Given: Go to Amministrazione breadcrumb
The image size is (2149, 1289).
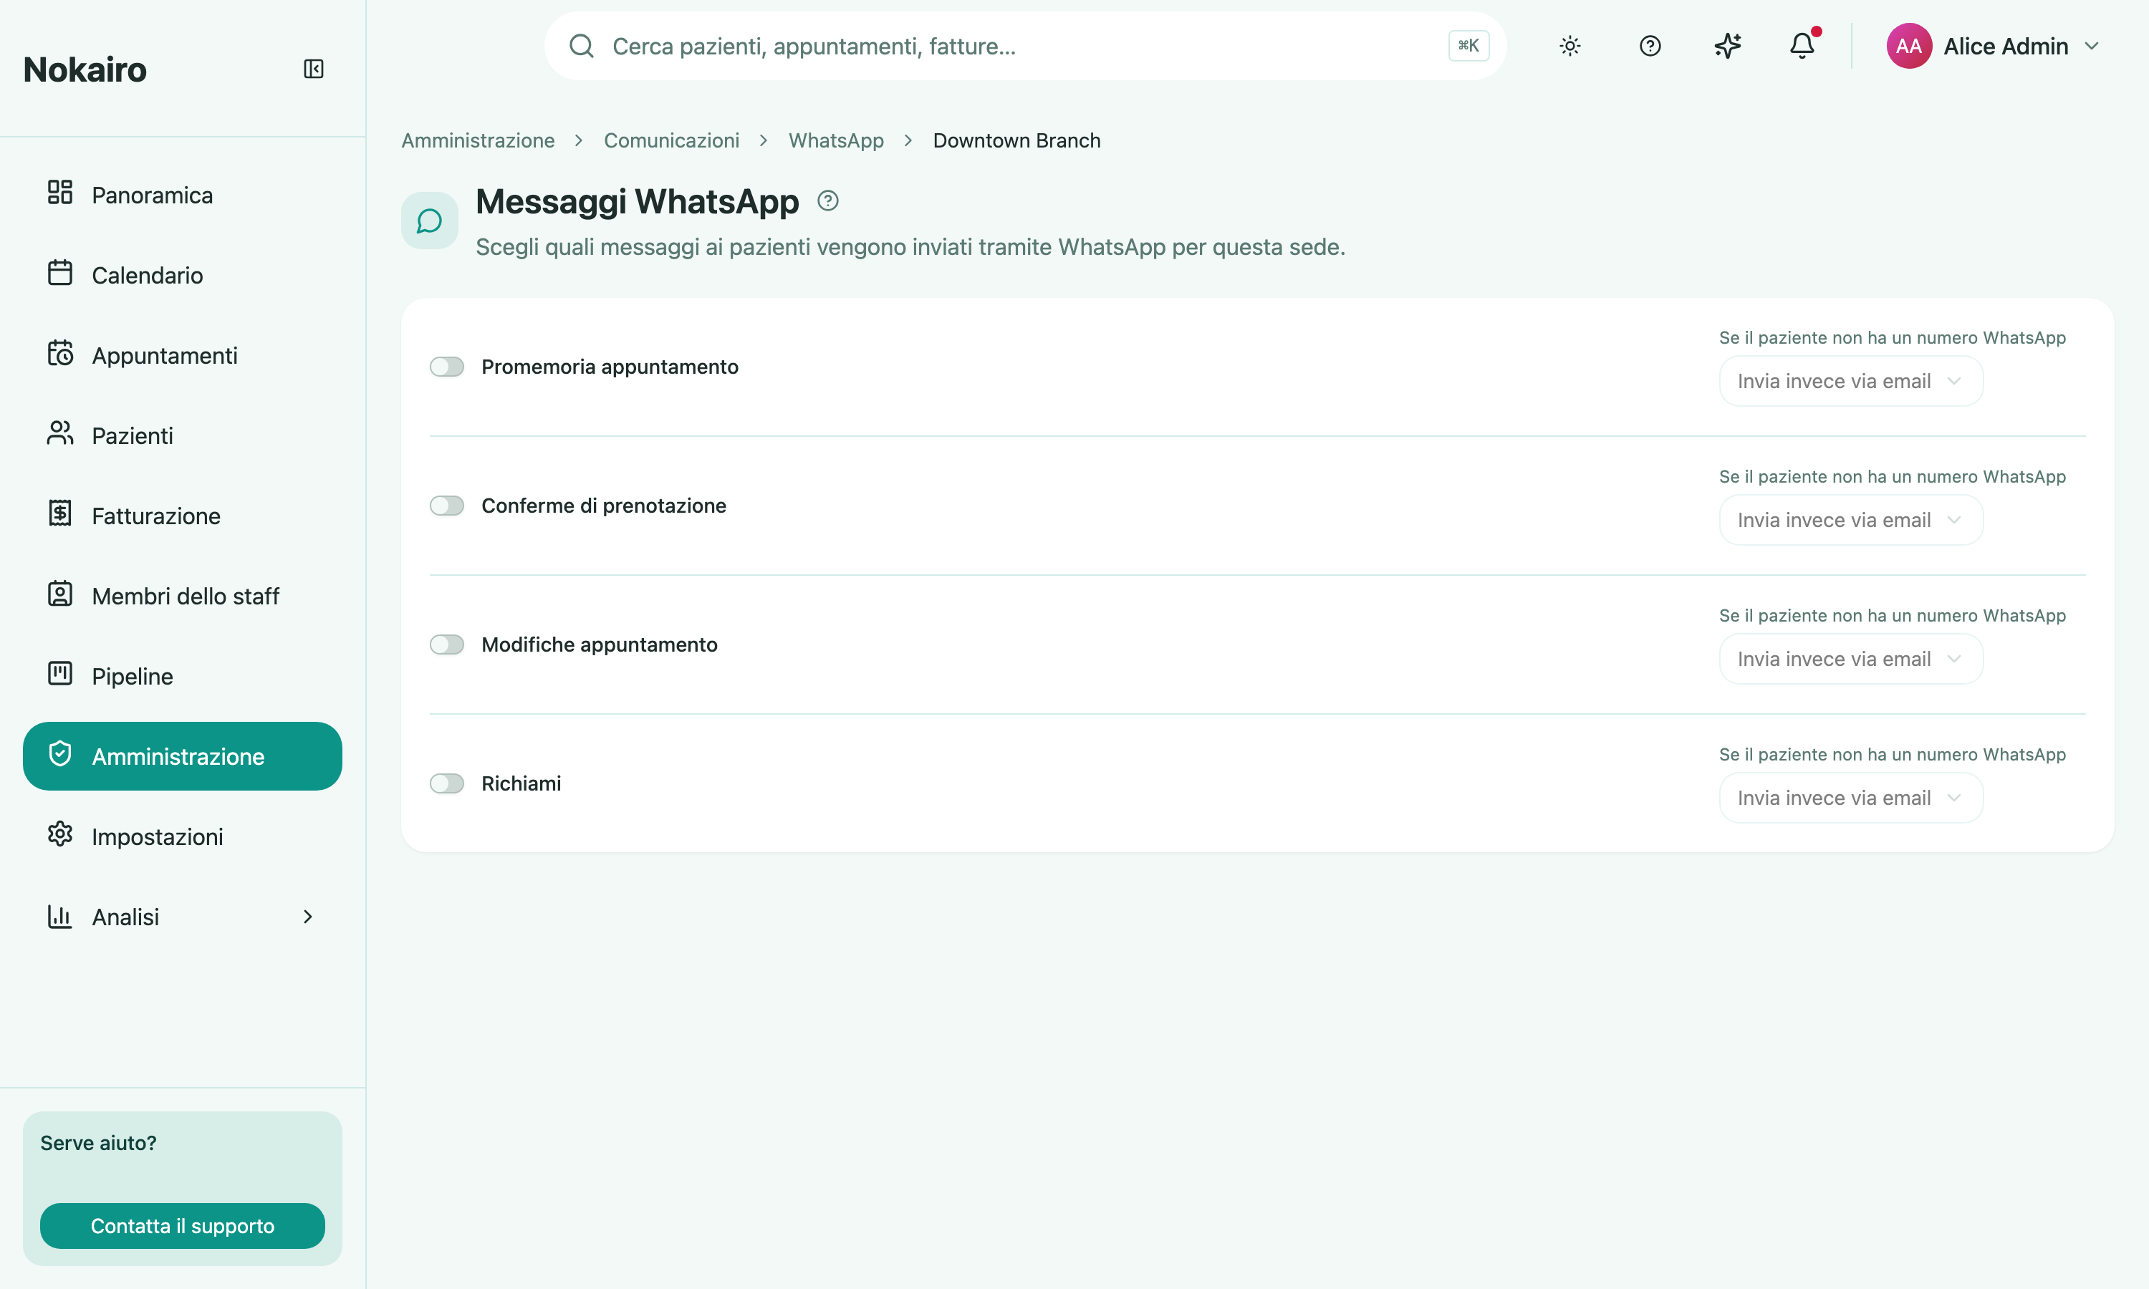Looking at the screenshot, I should click(478, 140).
